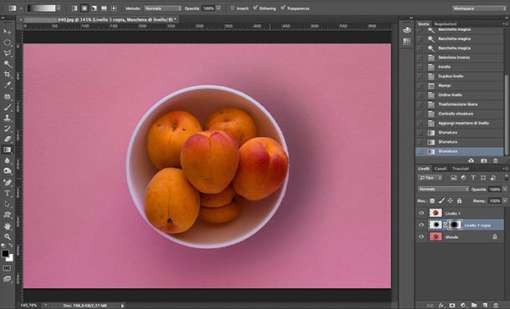Toggle layer filter switch in Layers panel

[506, 177]
